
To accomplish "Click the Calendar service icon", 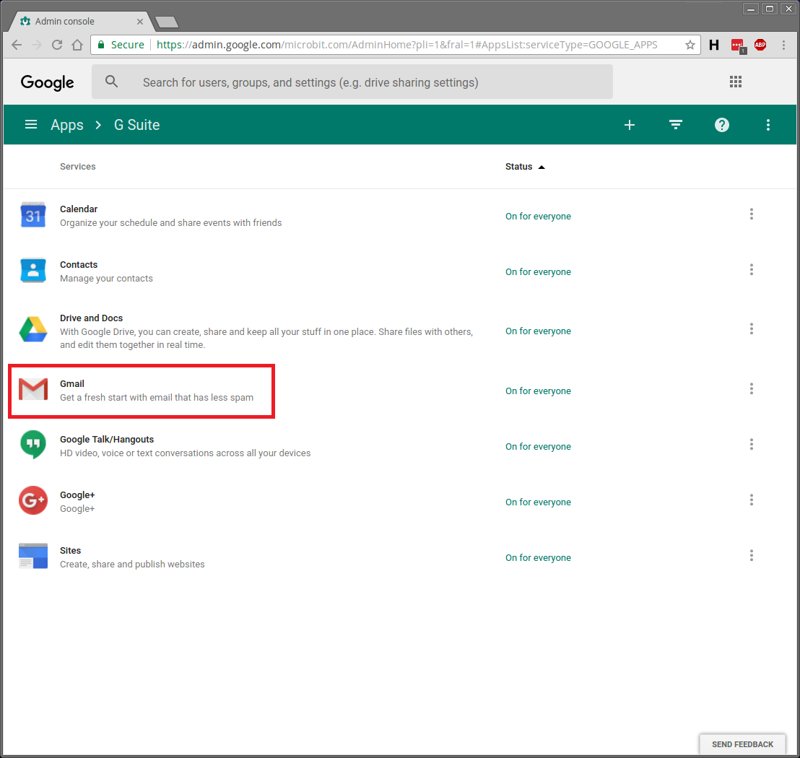I will 33,215.
